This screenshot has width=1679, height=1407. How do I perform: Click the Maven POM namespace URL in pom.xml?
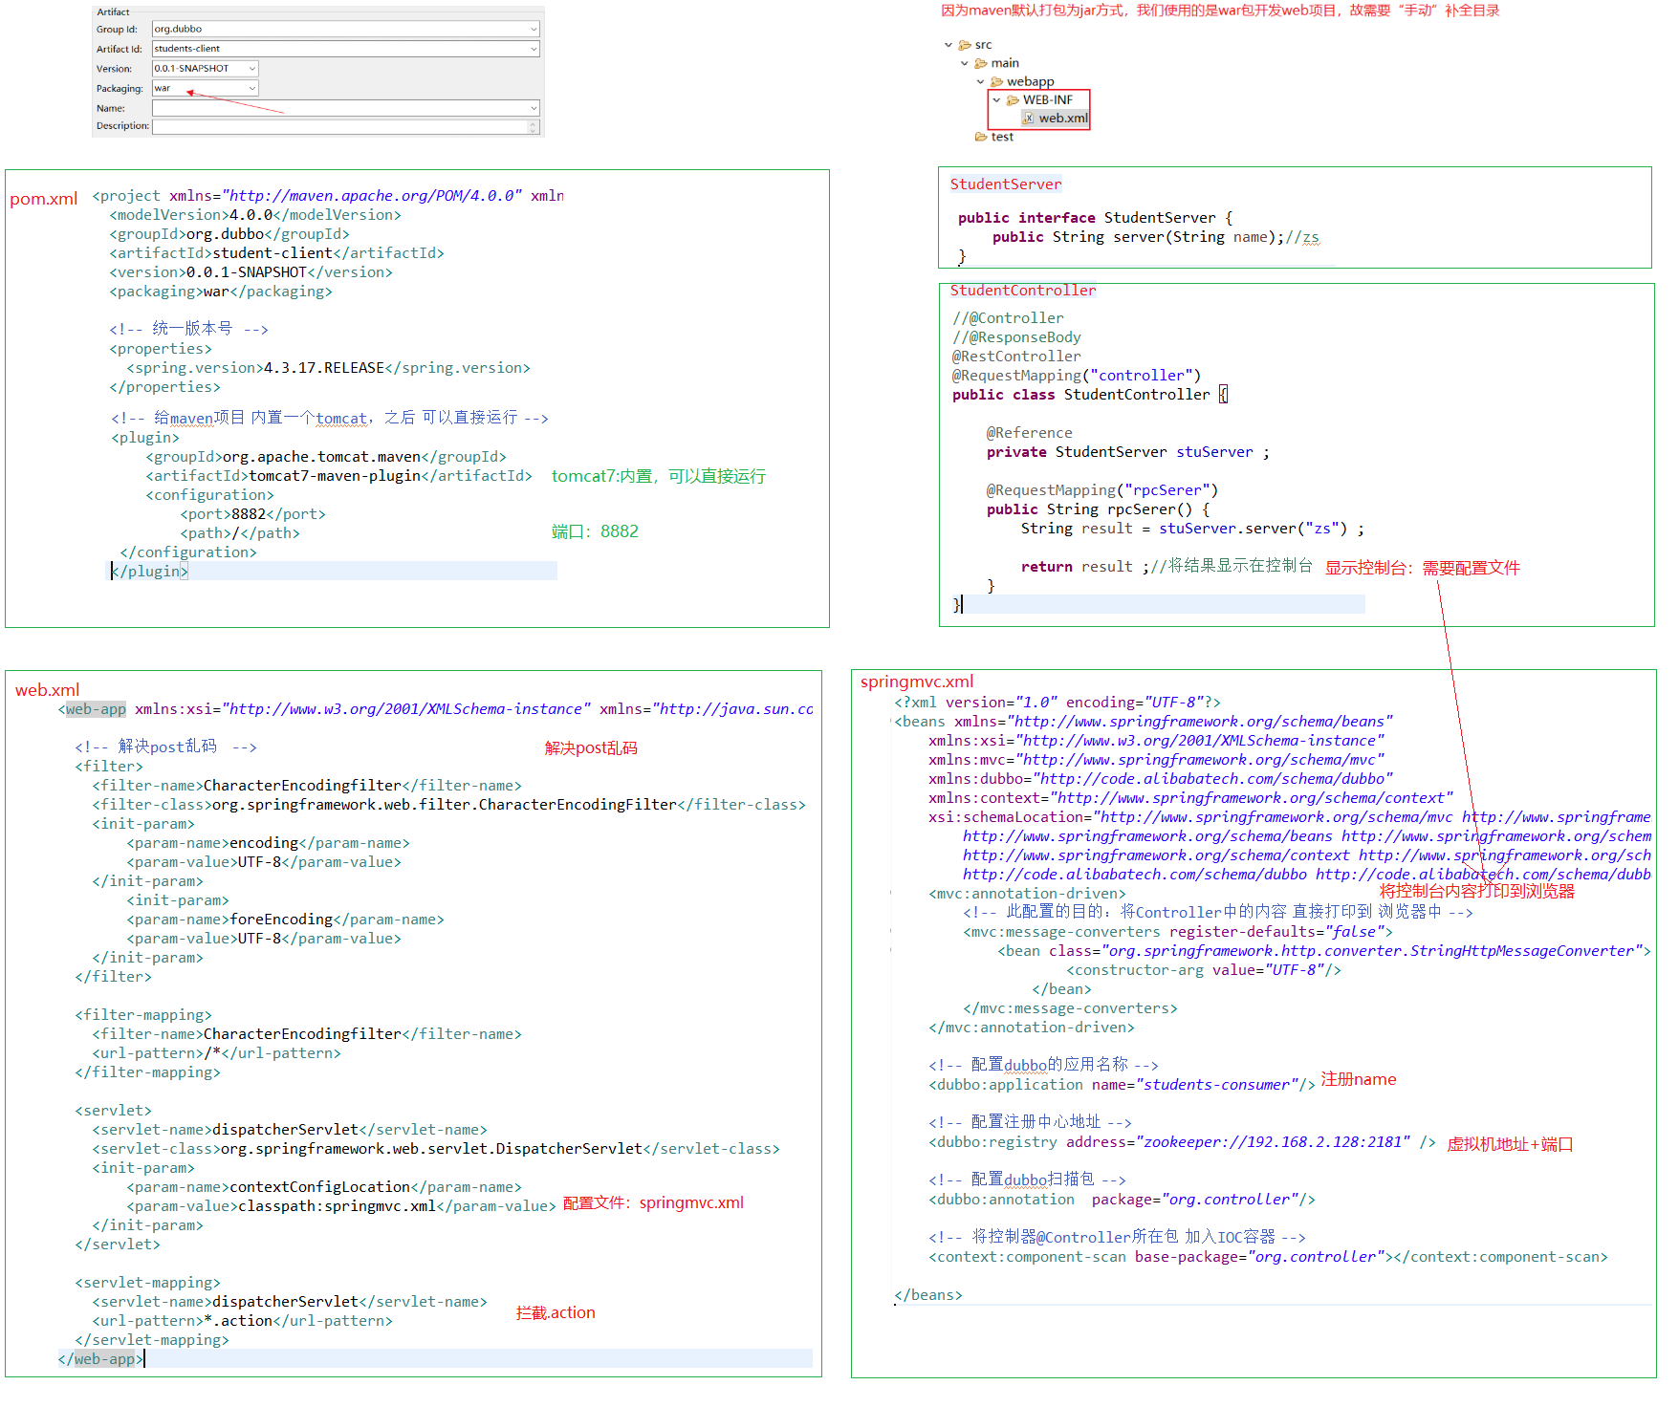tap(372, 196)
